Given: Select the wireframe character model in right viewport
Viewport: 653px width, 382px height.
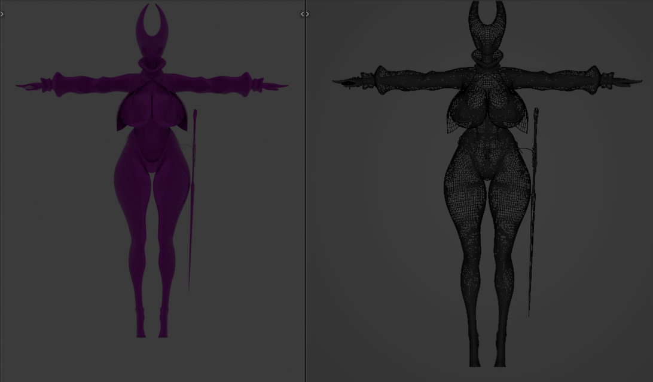Looking at the screenshot, I should [487, 183].
